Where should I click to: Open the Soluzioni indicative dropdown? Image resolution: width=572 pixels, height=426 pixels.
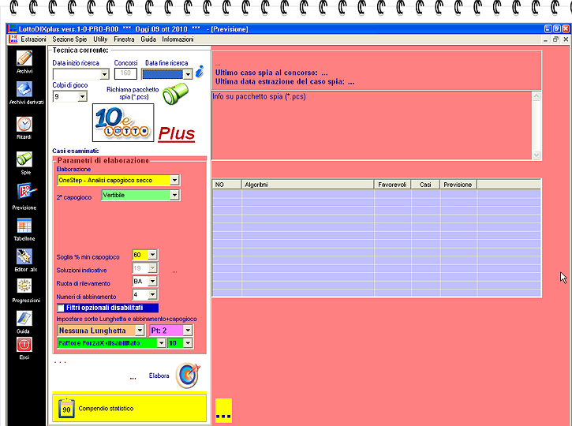pos(152,268)
